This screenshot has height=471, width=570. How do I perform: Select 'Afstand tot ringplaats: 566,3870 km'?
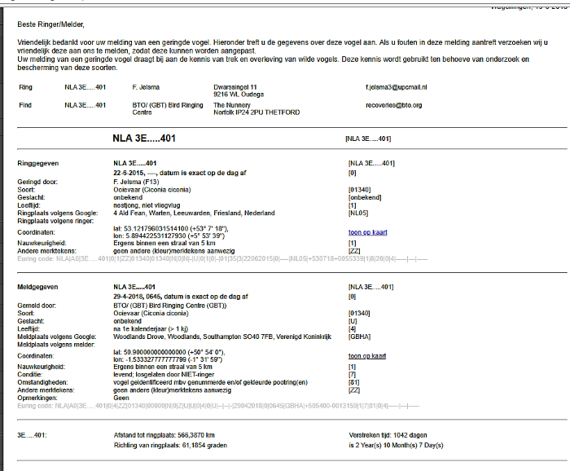pos(164,435)
